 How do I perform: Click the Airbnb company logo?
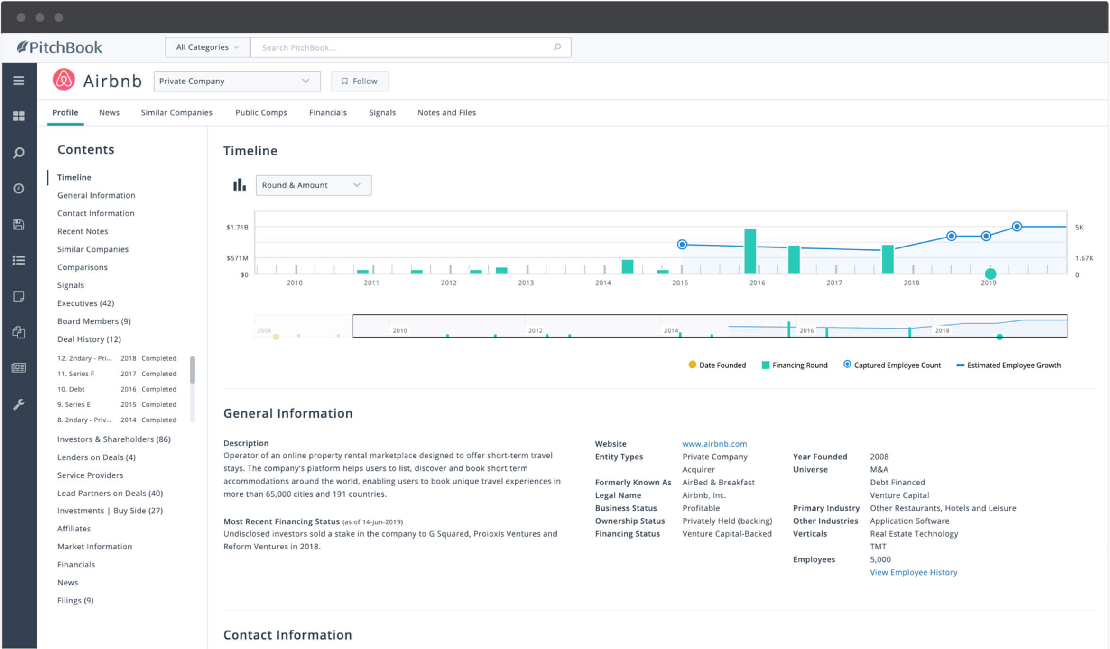(x=64, y=80)
